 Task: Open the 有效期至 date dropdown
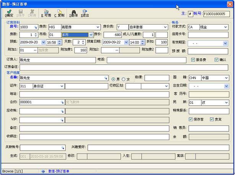pos(225,44)
